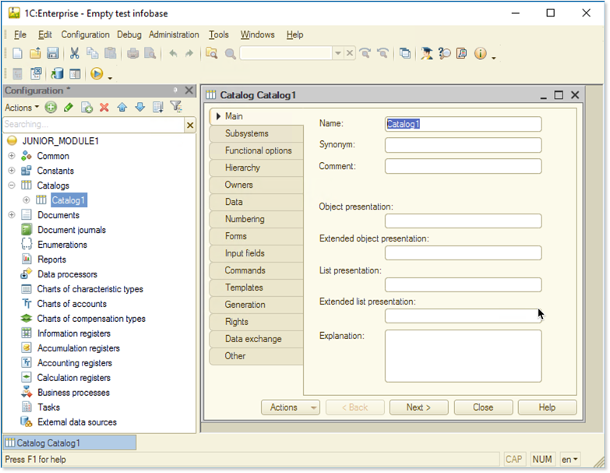Switch to the Numbering tab
The image size is (610, 473).
(x=245, y=219)
